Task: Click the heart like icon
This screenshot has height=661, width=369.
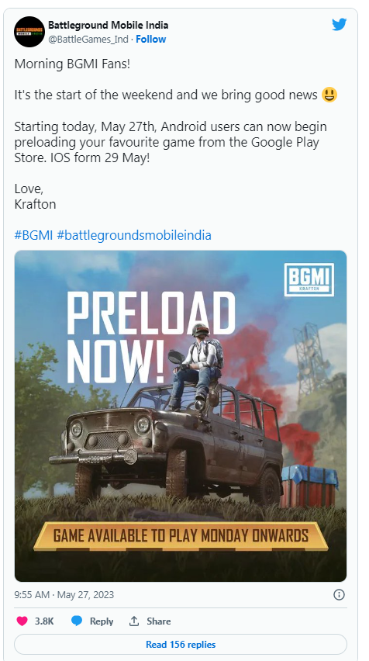Action: tap(22, 621)
